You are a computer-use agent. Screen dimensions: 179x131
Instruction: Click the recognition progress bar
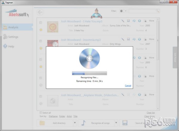click(x=89, y=73)
